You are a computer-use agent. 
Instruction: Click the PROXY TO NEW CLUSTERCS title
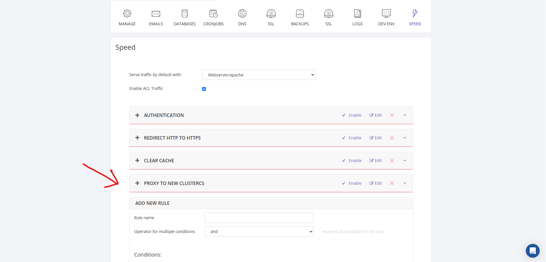(174, 183)
